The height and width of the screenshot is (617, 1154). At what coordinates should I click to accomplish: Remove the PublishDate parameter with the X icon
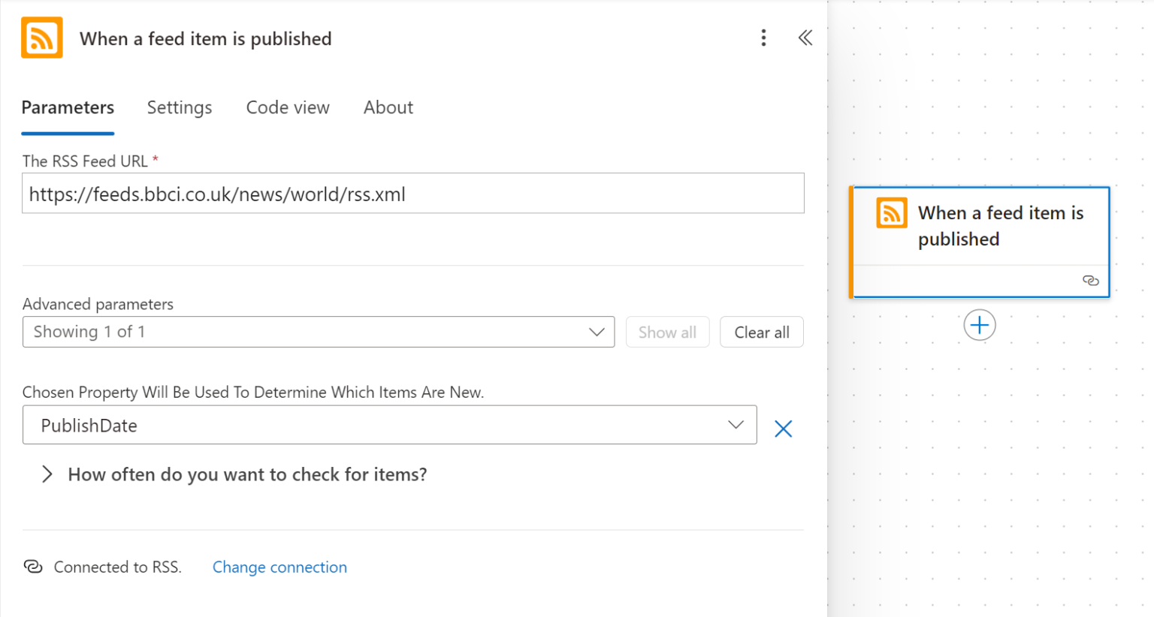pos(783,429)
